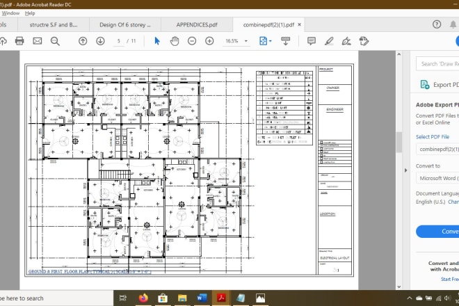Open the Help menu

tap(30, 13)
